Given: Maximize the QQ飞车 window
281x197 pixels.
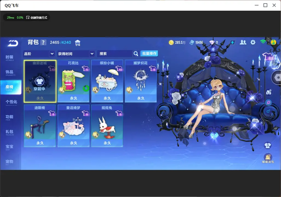Looking at the screenshot, I should pyautogui.click(x=265, y=5).
